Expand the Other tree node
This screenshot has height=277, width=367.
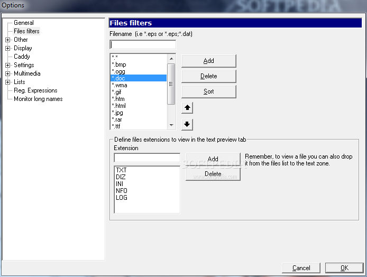8,40
